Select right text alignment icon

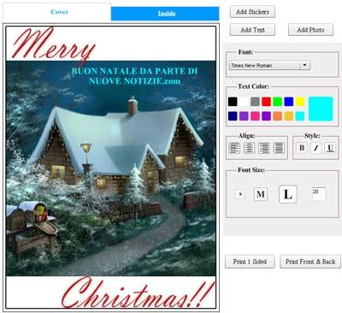[x=264, y=148]
